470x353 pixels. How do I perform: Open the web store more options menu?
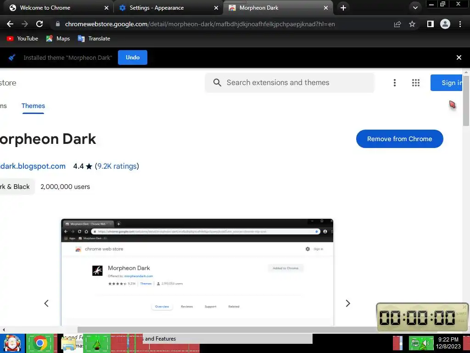click(394, 83)
